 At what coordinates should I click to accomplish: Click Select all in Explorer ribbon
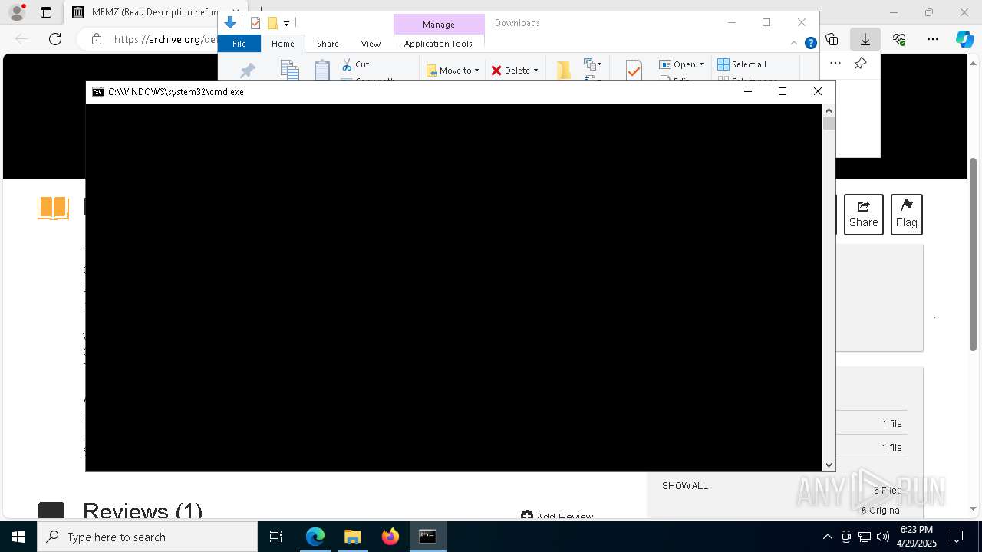(742, 64)
